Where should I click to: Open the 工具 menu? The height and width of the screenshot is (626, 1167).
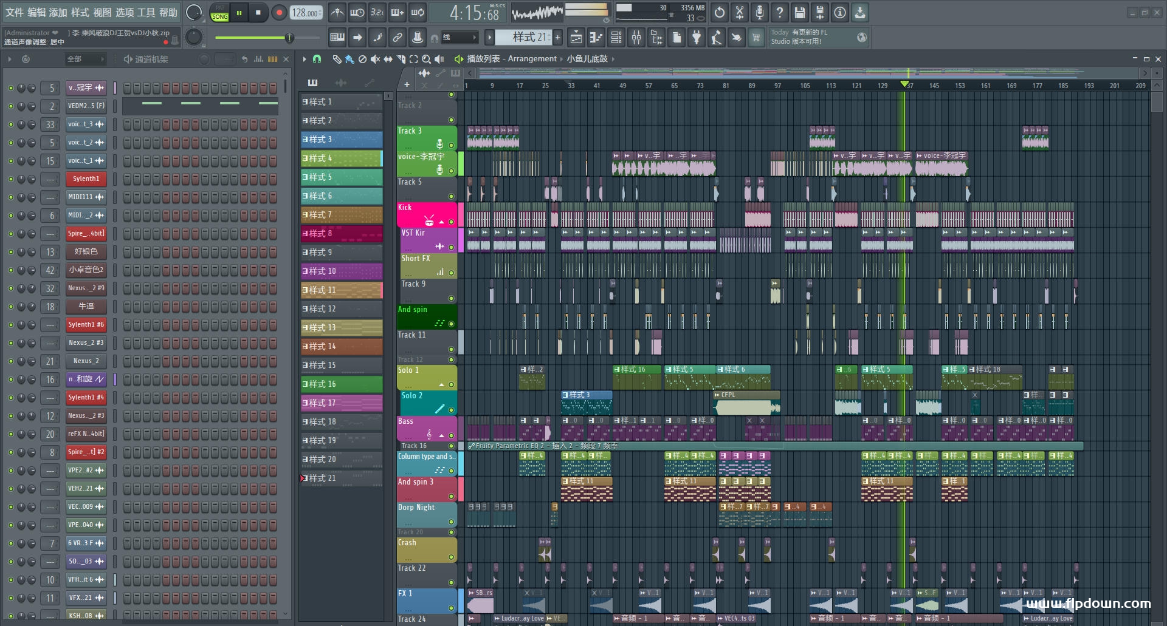[x=146, y=13]
